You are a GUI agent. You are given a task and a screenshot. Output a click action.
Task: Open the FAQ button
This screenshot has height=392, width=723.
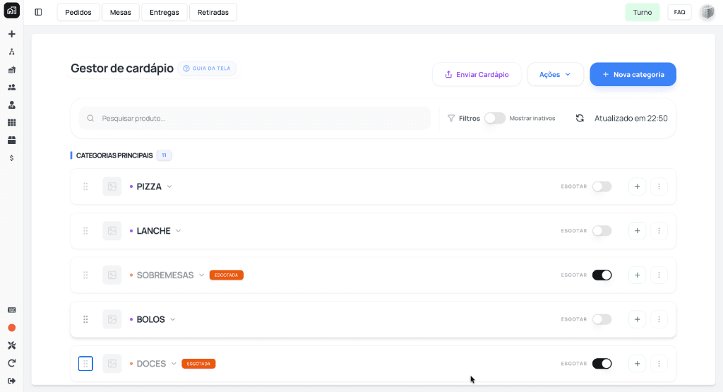(679, 13)
